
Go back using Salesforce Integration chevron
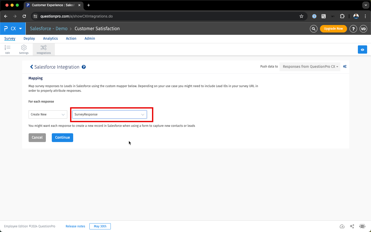click(32, 67)
